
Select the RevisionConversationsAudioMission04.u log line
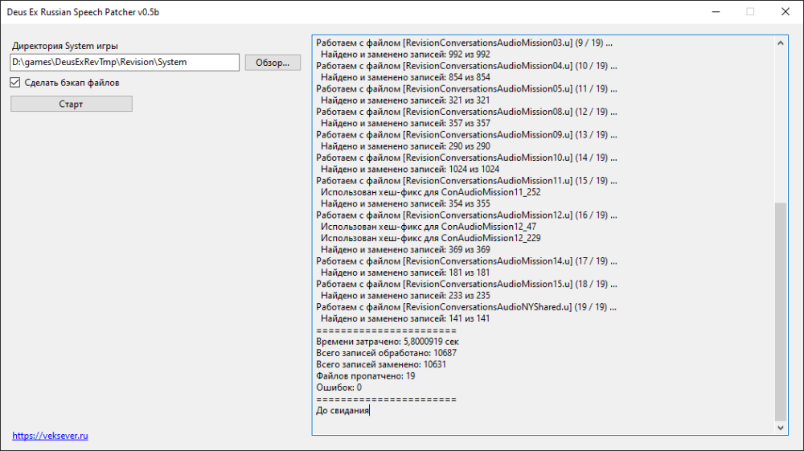coord(466,66)
